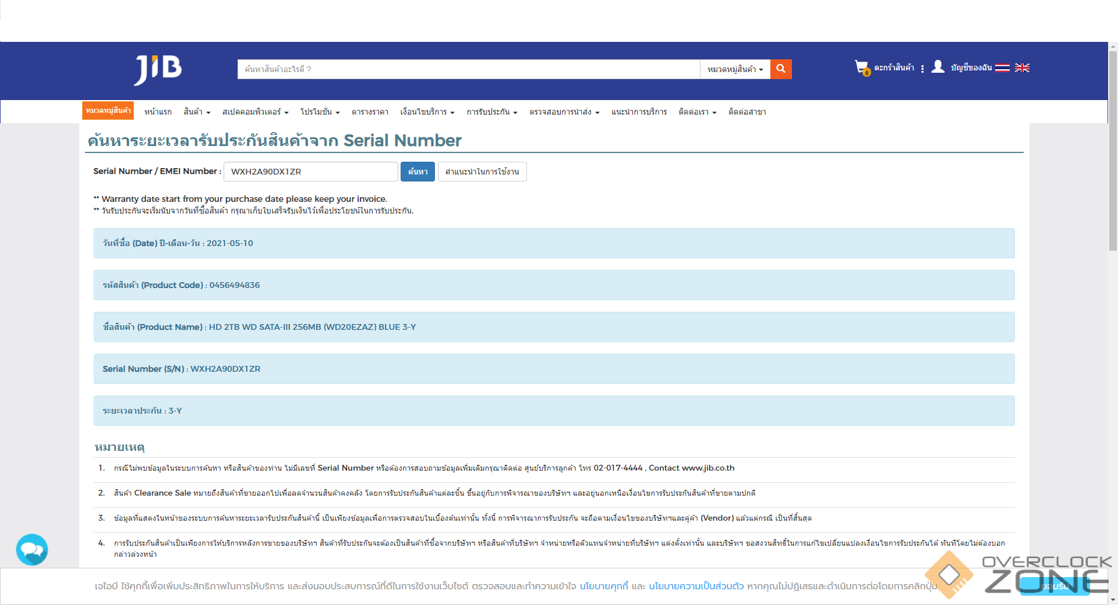Open the ตารางราคา price table page
Screen dimensions: 1118x605
[370, 112]
